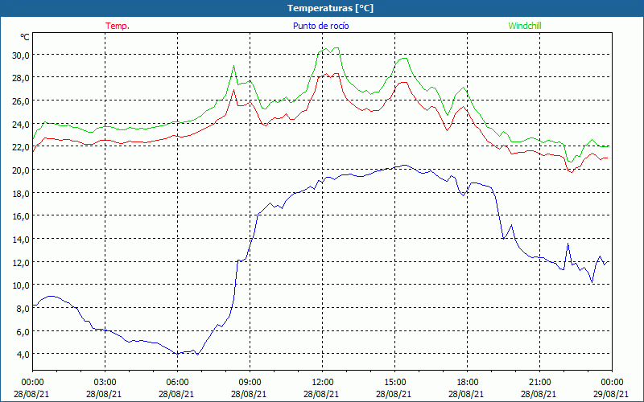Click the 4,0 y-axis value

point(23,354)
